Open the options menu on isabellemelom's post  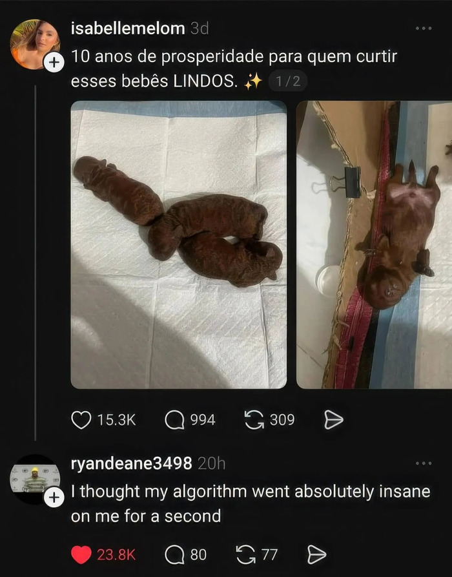424,28
